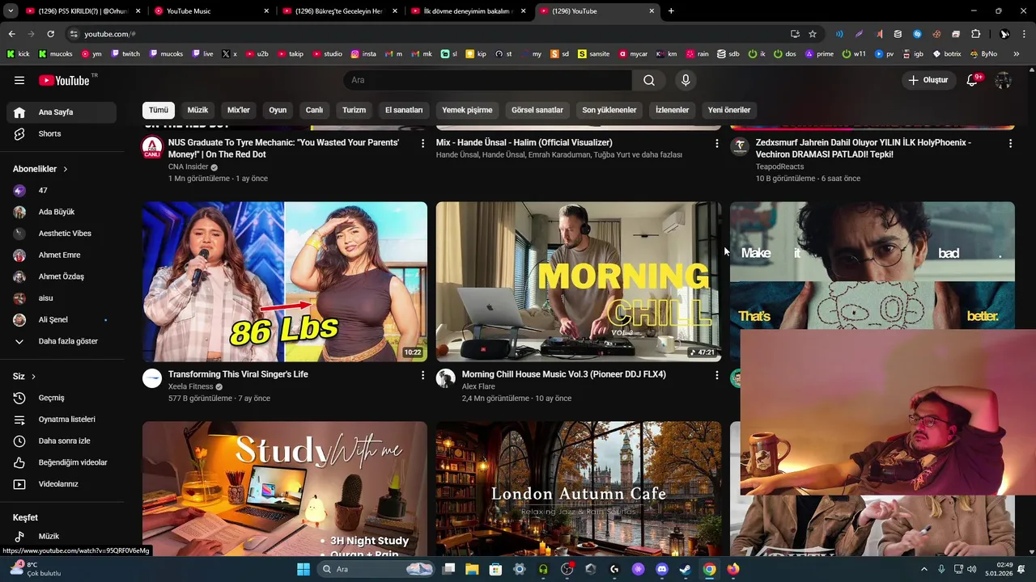Bookmark this page with the star icon
1036x582 pixels.
[813, 34]
